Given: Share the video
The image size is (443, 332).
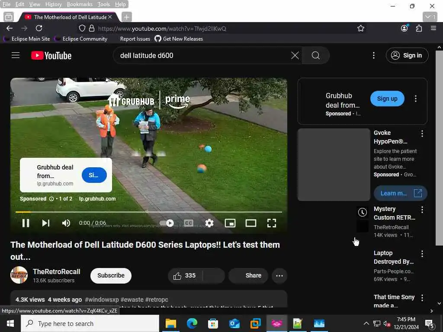Looking at the screenshot, I should (x=248, y=275).
